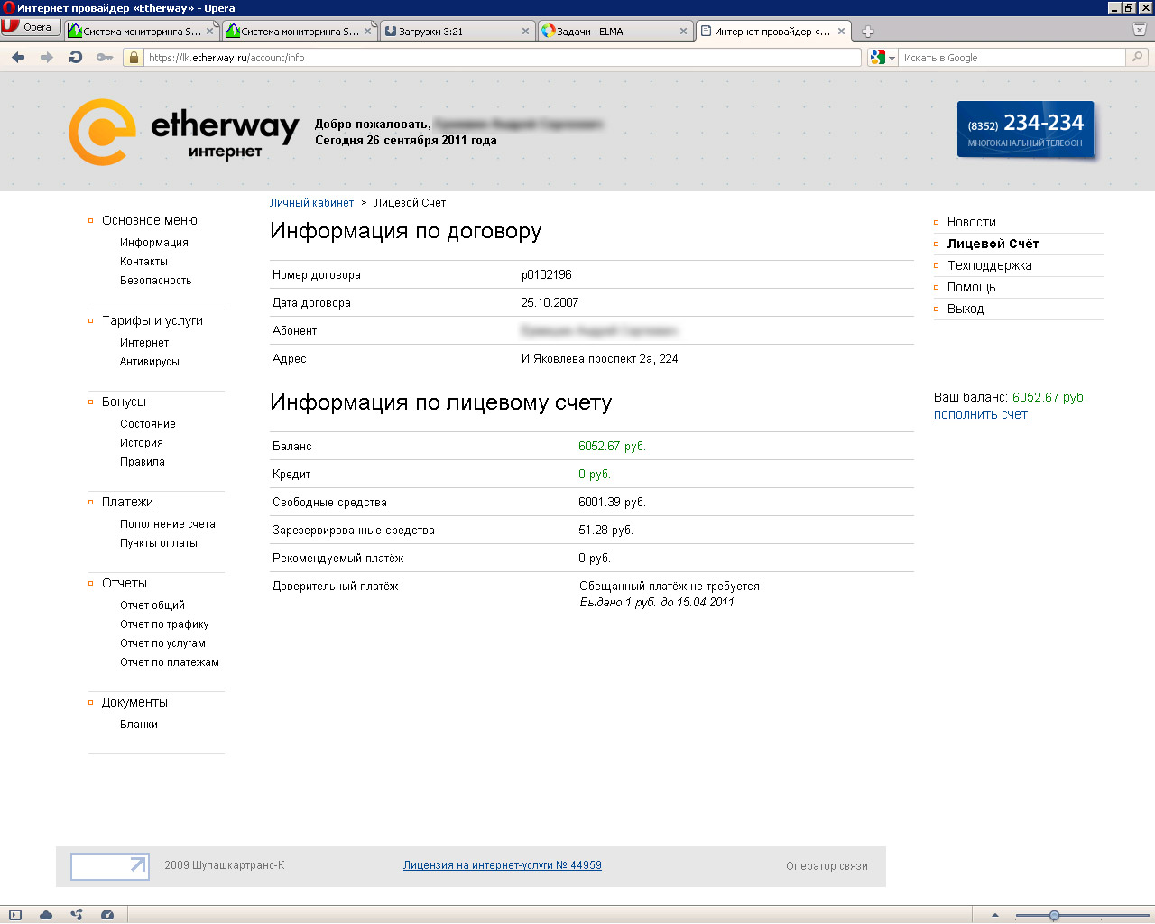Open Новости in the right menu
The height and width of the screenshot is (924, 1155).
pyautogui.click(x=972, y=222)
